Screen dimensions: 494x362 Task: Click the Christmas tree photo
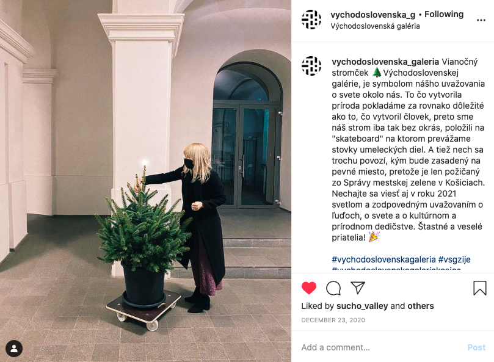coord(145,181)
